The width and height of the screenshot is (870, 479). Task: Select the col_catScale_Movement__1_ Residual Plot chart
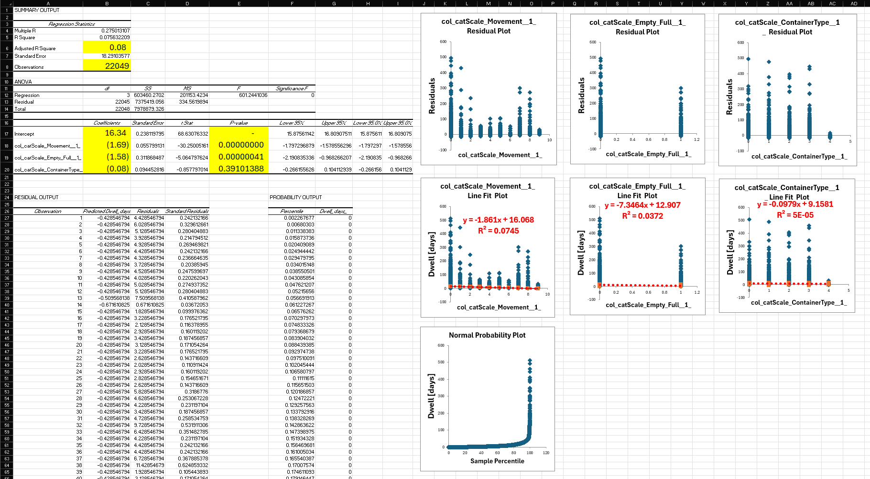click(489, 89)
